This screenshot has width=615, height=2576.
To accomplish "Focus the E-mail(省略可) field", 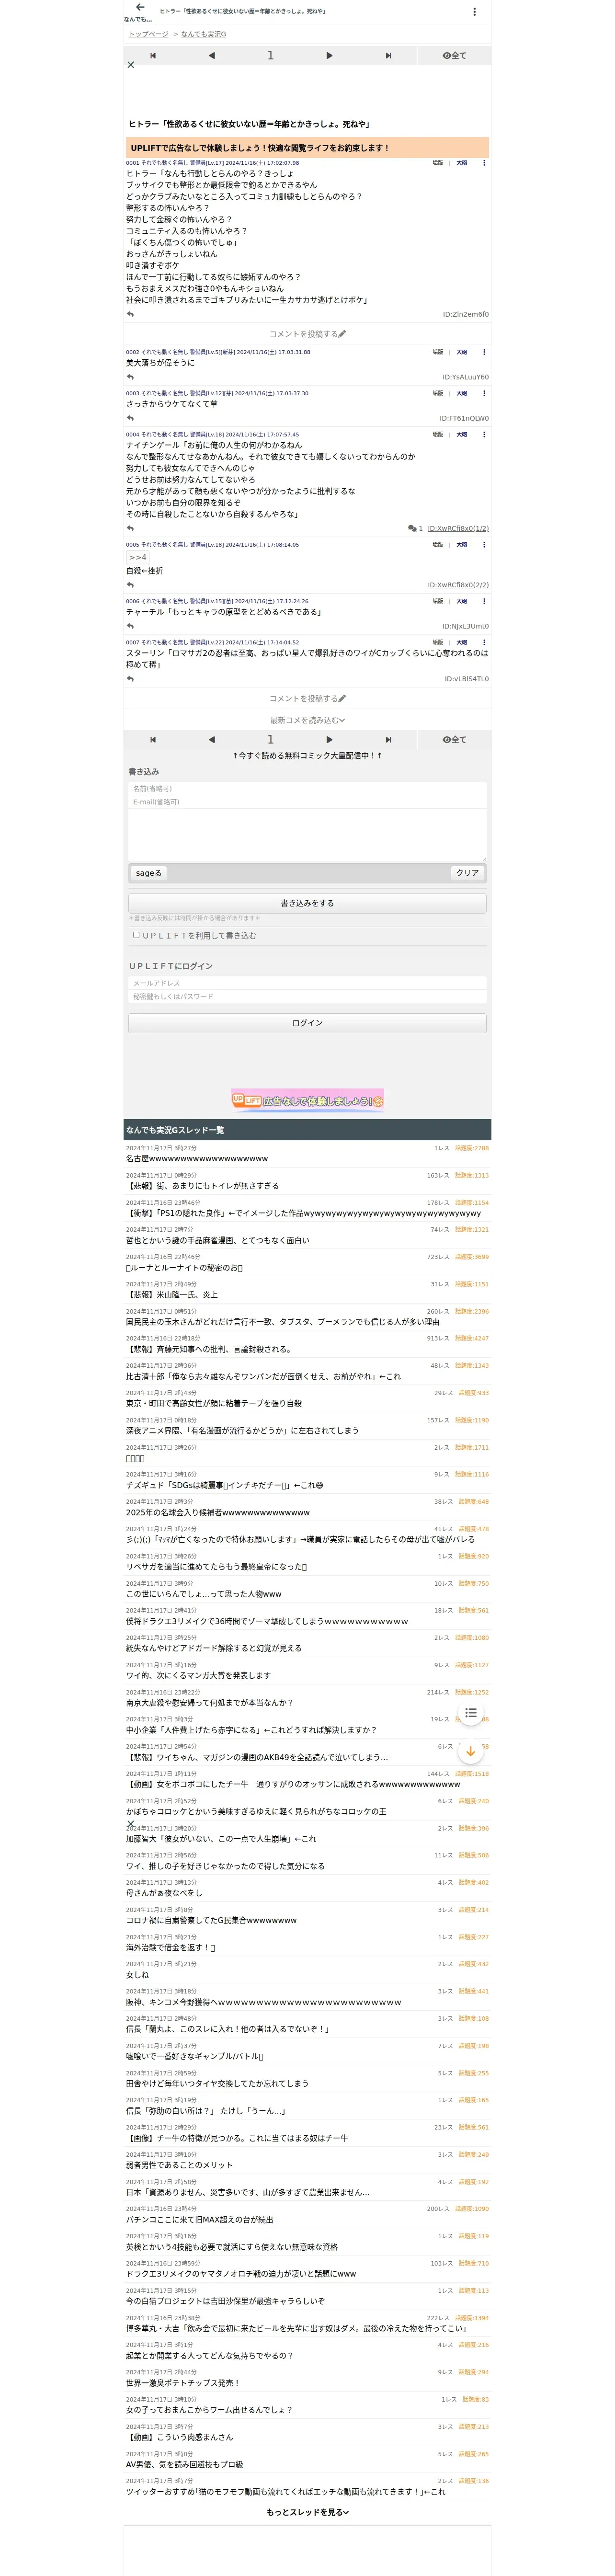I will click(307, 802).
